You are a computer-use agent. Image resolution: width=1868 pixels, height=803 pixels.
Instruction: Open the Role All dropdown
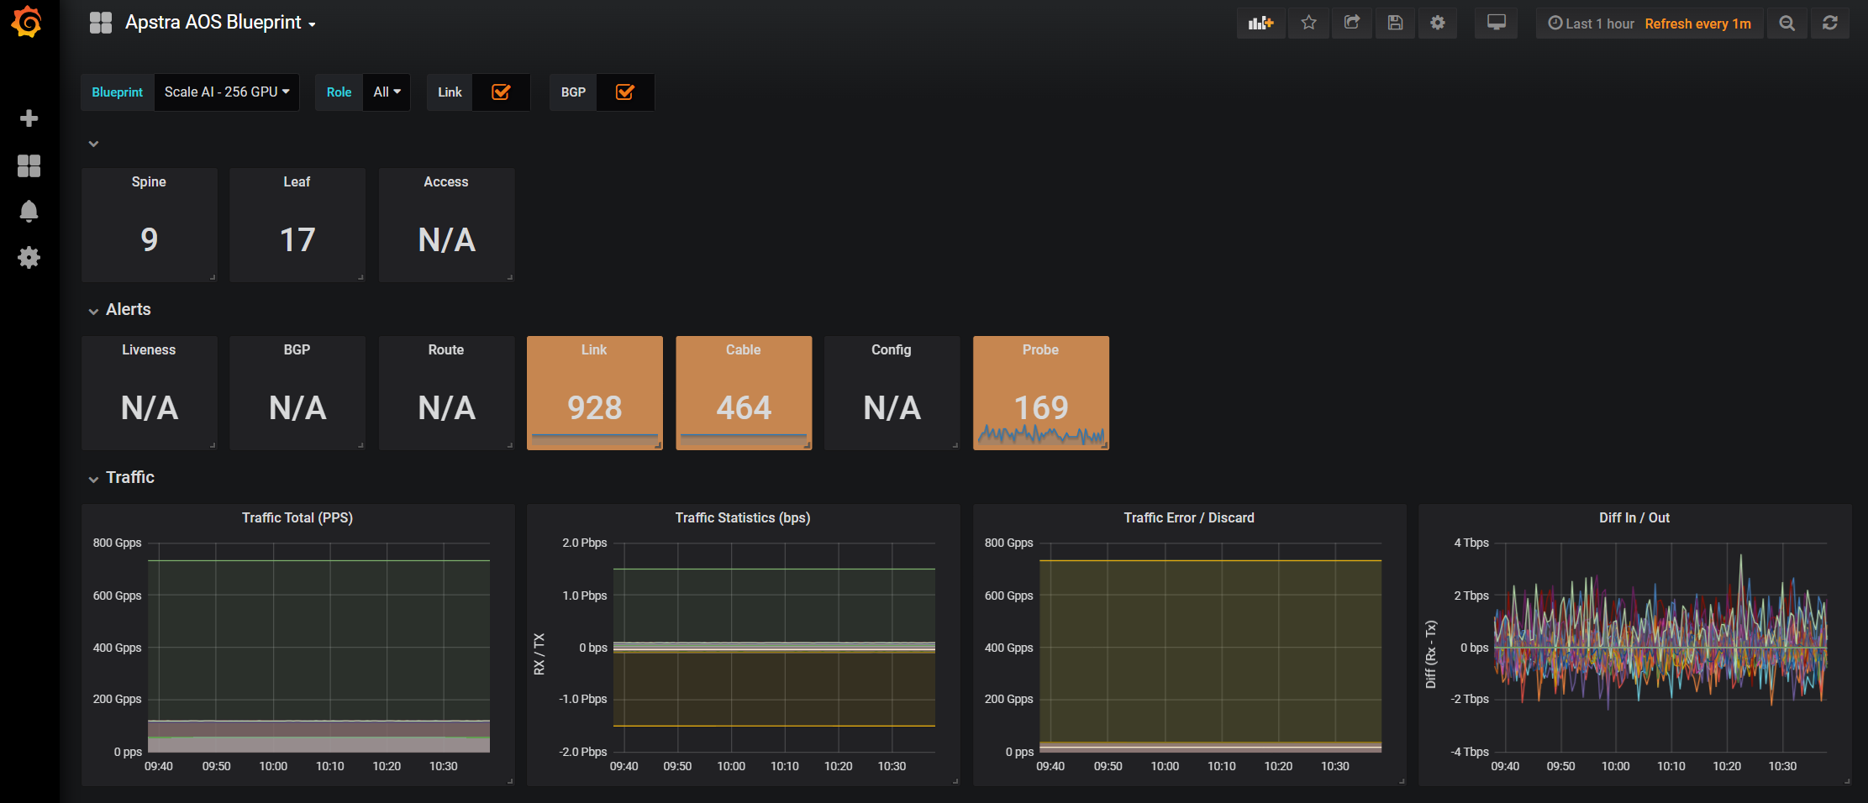pos(387,92)
